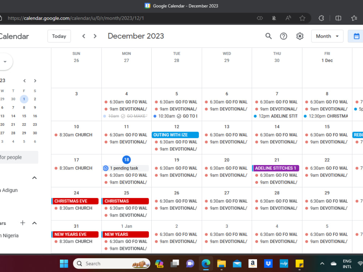Click the Today button
Screen dimensions: 363x272
coord(59,36)
